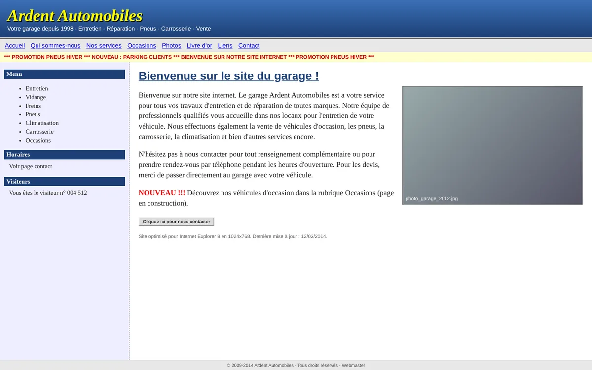Open the photo_garage_2012.jpg image
The height and width of the screenshot is (370, 592).
click(x=492, y=146)
